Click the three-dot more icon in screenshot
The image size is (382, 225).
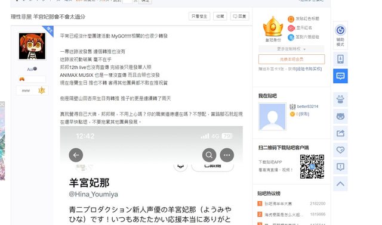227,155
